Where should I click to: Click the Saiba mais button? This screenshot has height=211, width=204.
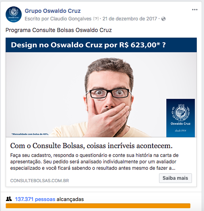(x=175, y=178)
